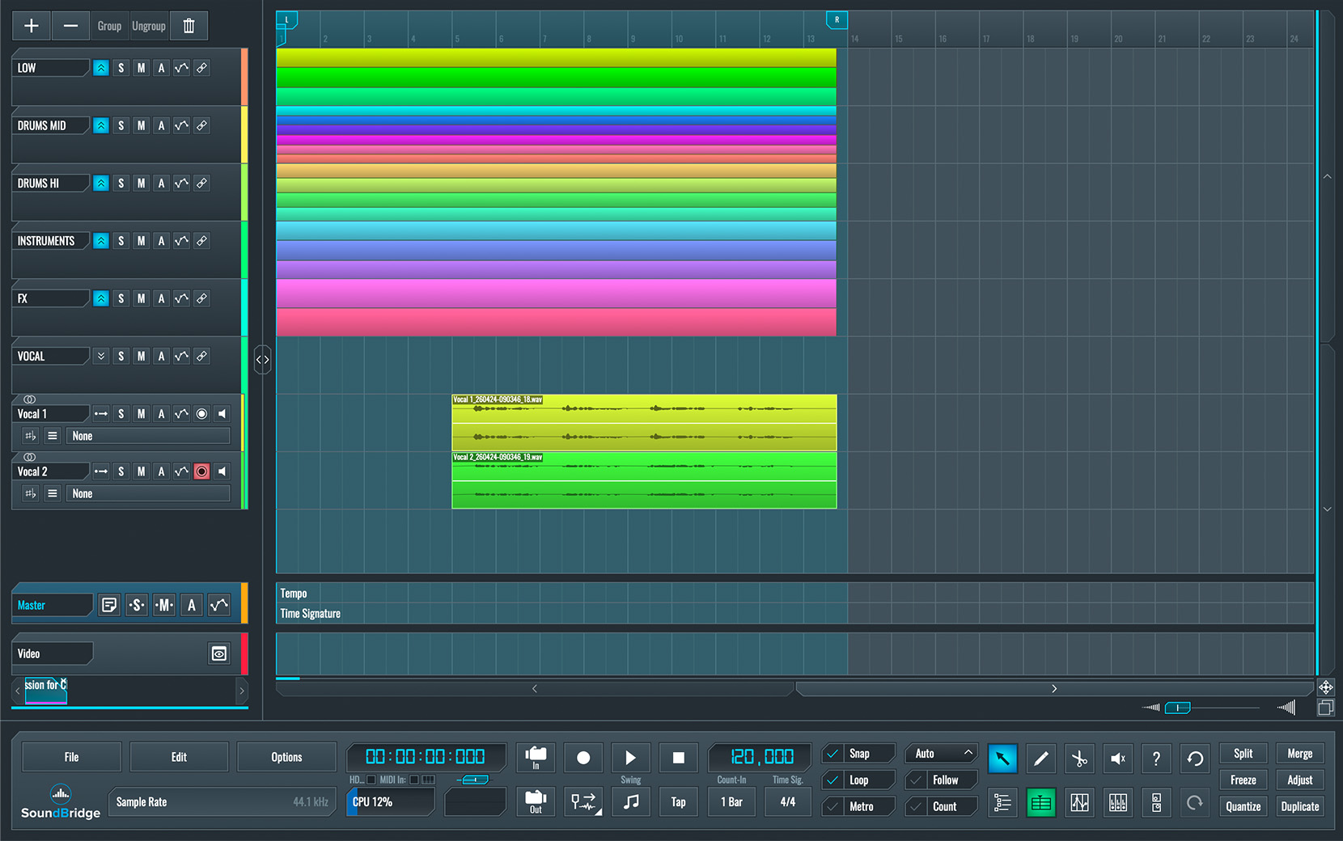Click the redo arrow icon

coord(1195,803)
